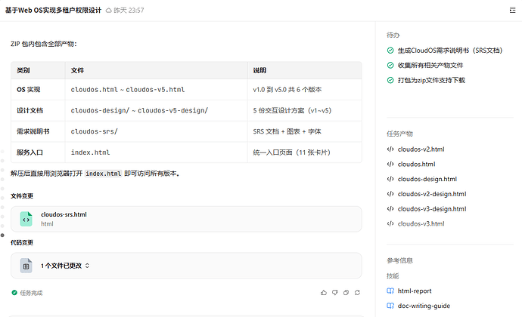Open the cloudos-v3-design.html artifact

[432, 208]
